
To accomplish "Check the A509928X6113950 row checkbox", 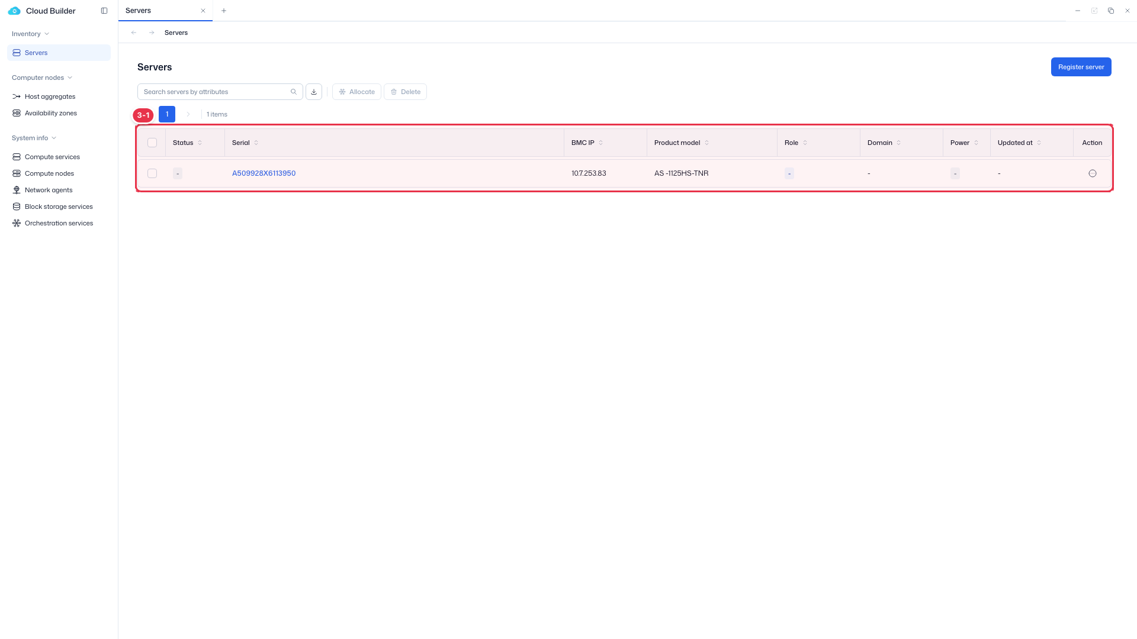I will pyautogui.click(x=152, y=173).
